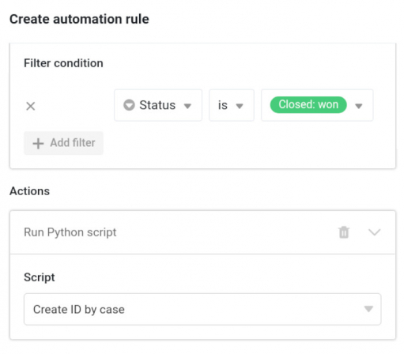Viewport: 404px width, 354px height.
Task: Open the 'Closed: won' value dropdown
Action: [317, 105]
